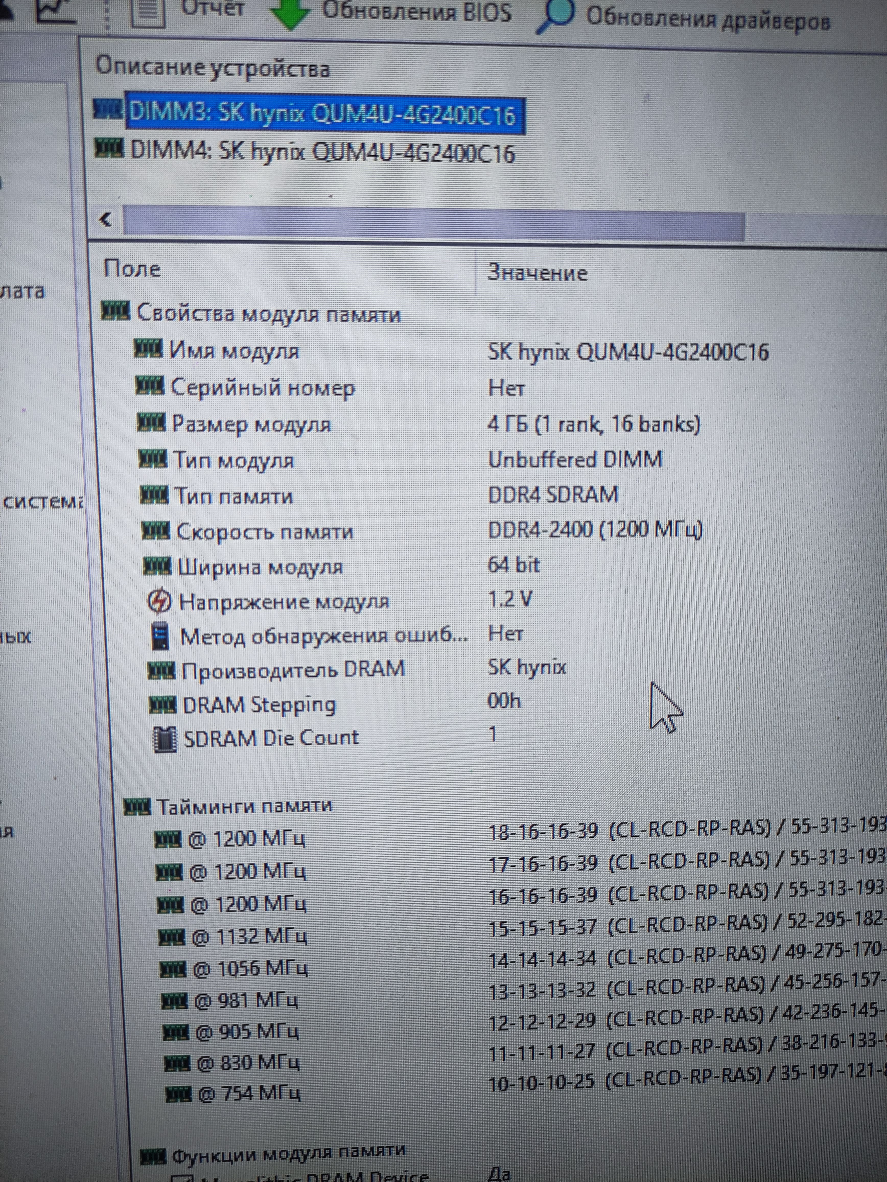Click the Отчёт toolbar button
This screenshot has width=887, height=1182.
(213, 8)
